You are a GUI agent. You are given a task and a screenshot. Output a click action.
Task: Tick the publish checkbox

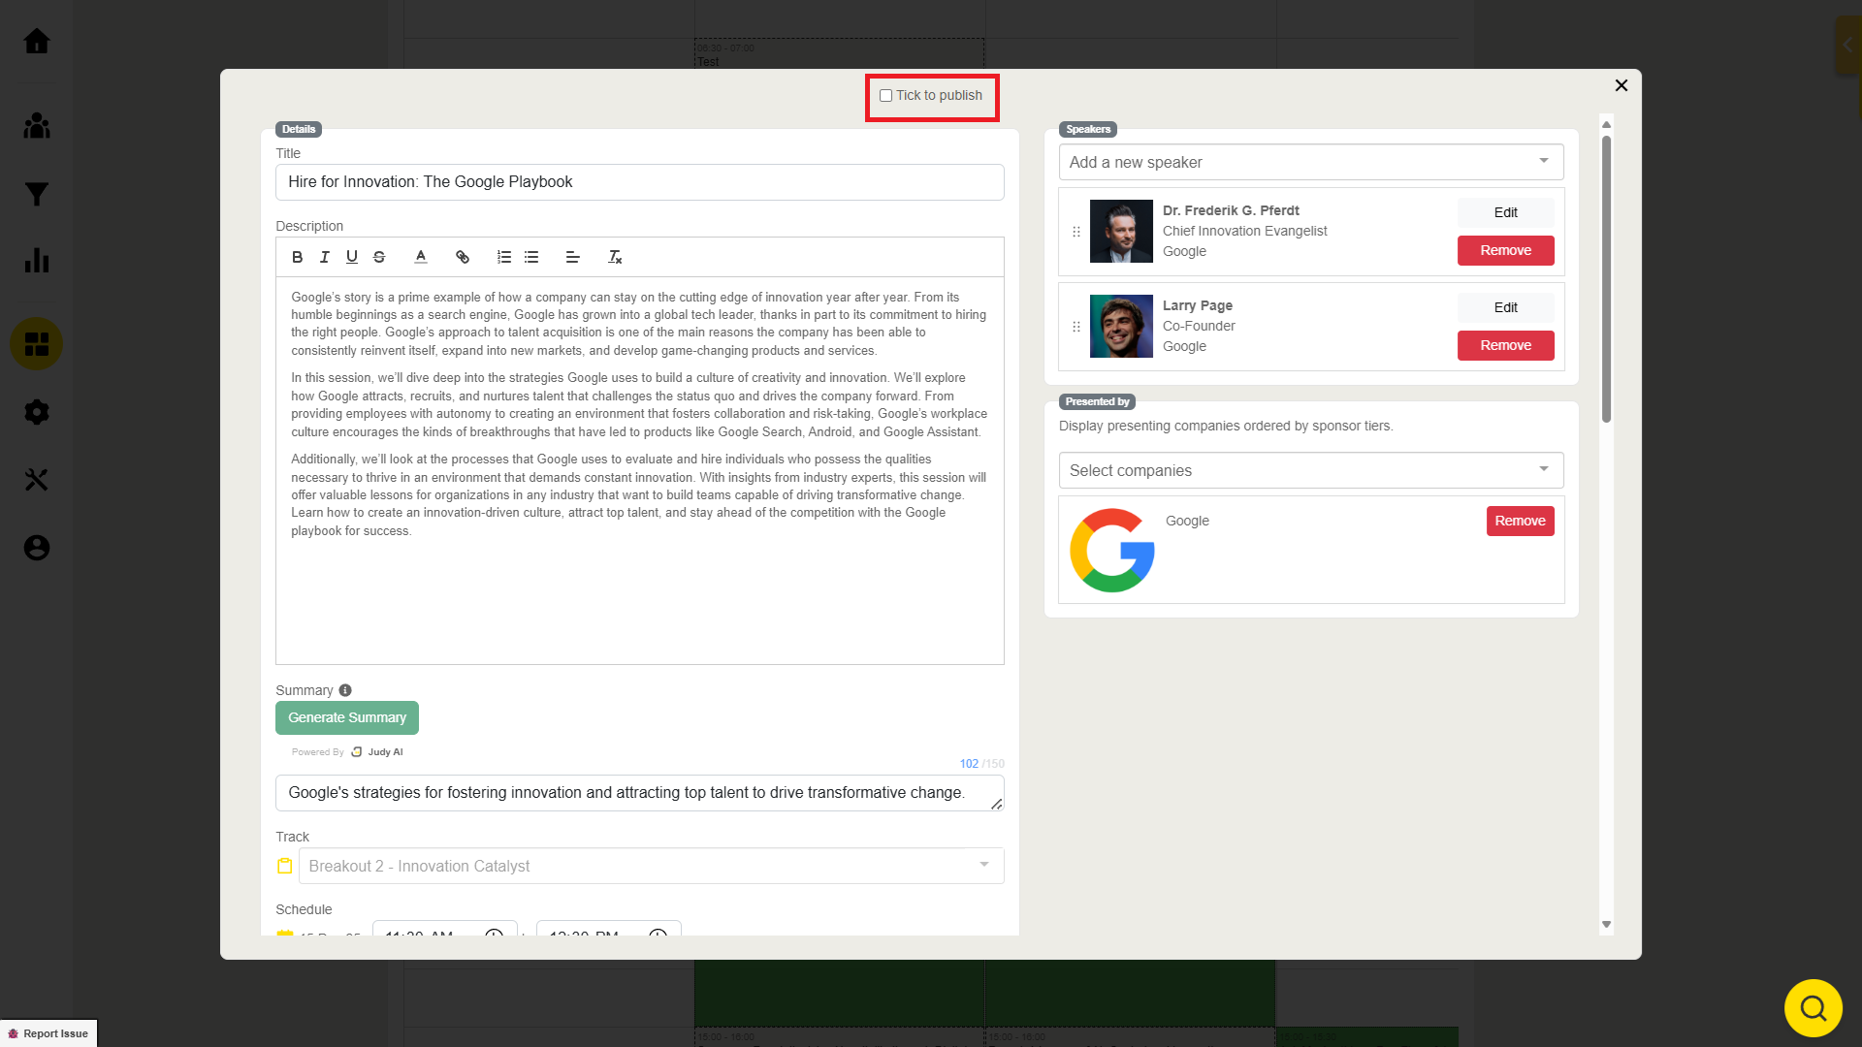click(x=885, y=95)
